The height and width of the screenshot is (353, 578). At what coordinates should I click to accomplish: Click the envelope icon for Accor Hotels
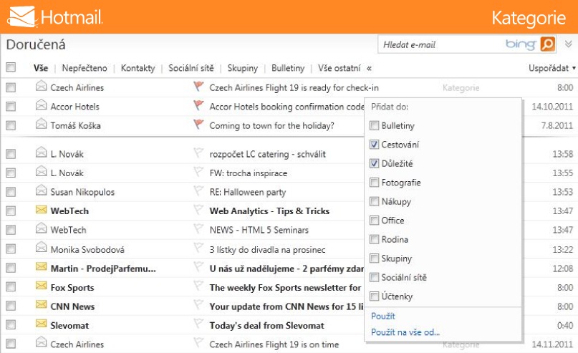[x=42, y=105]
